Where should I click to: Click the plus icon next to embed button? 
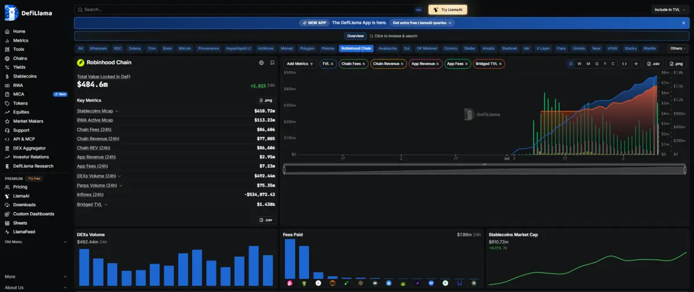pos(636,64)
